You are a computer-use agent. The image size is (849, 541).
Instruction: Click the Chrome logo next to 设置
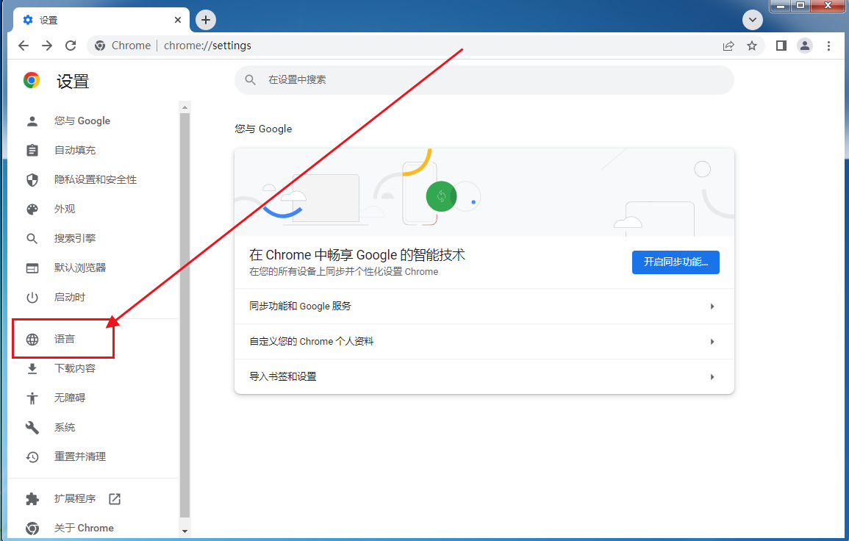coord(32,81)
